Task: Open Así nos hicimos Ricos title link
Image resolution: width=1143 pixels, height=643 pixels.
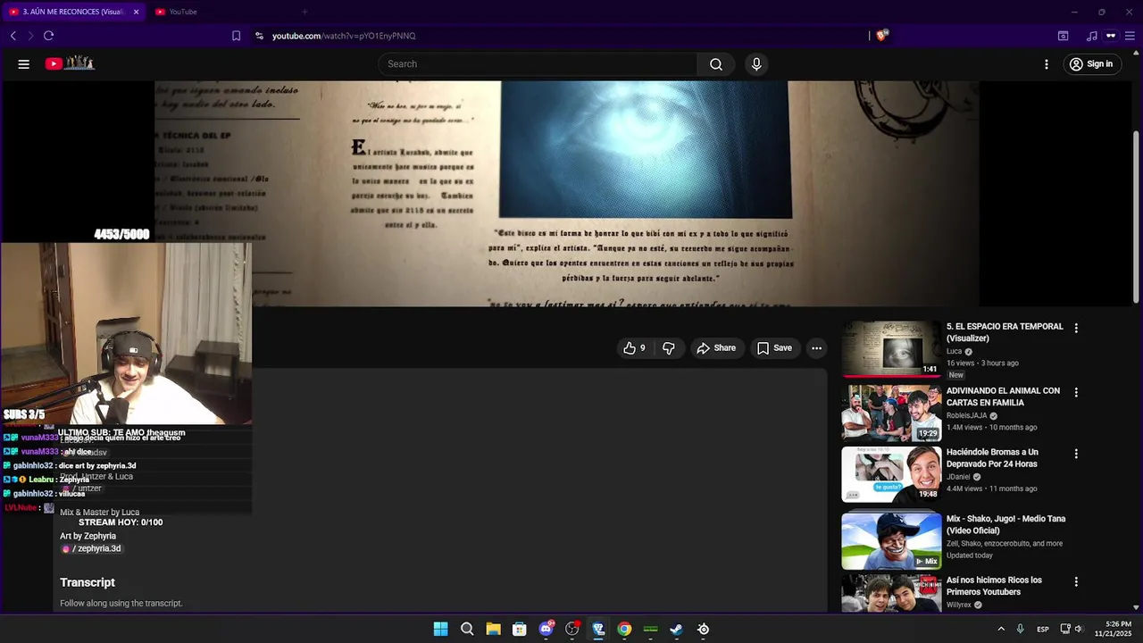Action: 994,586
